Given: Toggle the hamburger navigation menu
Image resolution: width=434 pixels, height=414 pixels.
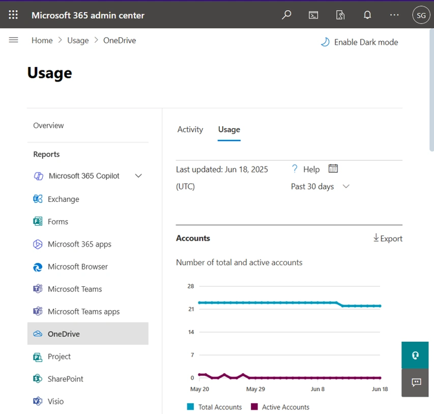Looking at the screenshot, I should click(13, 40).
